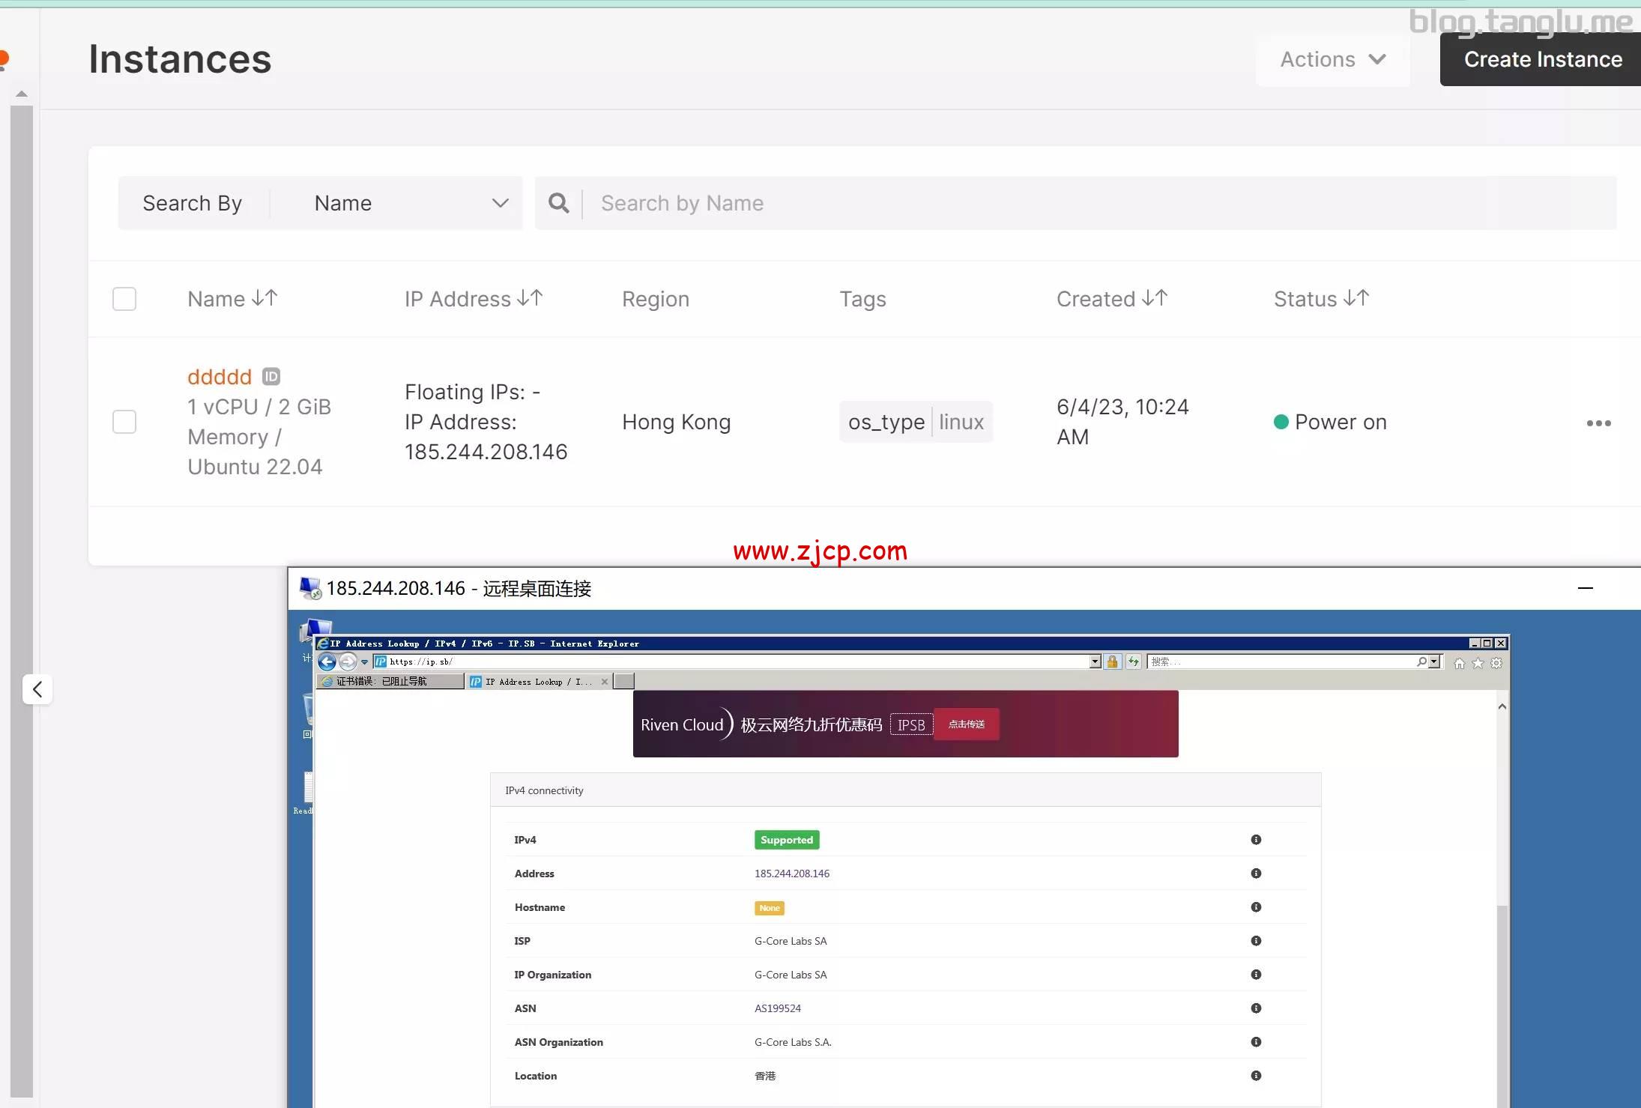This screenshot has height=1108, width=1641.
Task: Click the IE back navigation button
Action: coord(327,662)
